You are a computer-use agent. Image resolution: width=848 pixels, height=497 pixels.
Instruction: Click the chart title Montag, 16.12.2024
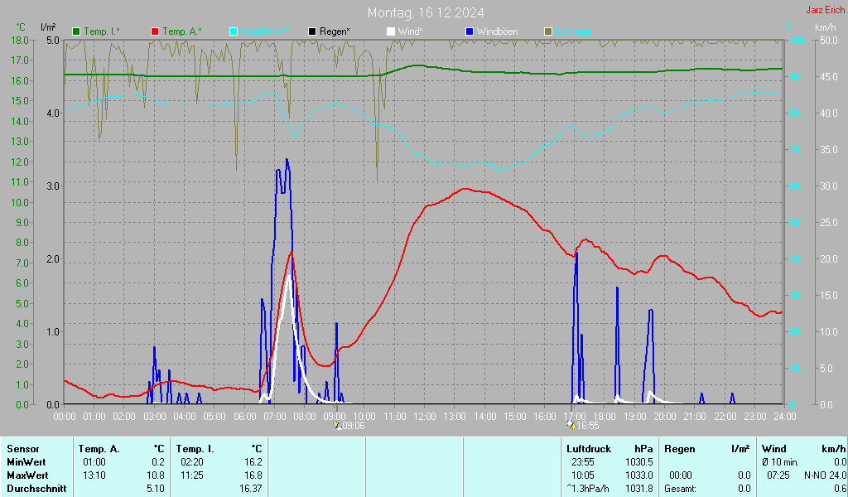426,12
